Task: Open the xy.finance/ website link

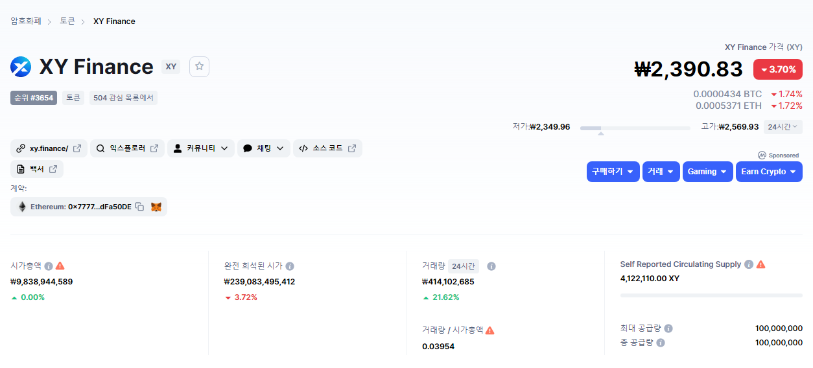Action: (x=49, y=148)
